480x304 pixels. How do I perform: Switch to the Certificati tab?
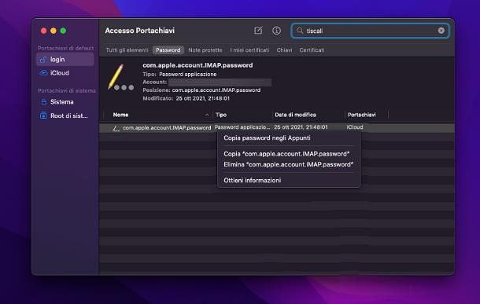click(x=312, y=50)
